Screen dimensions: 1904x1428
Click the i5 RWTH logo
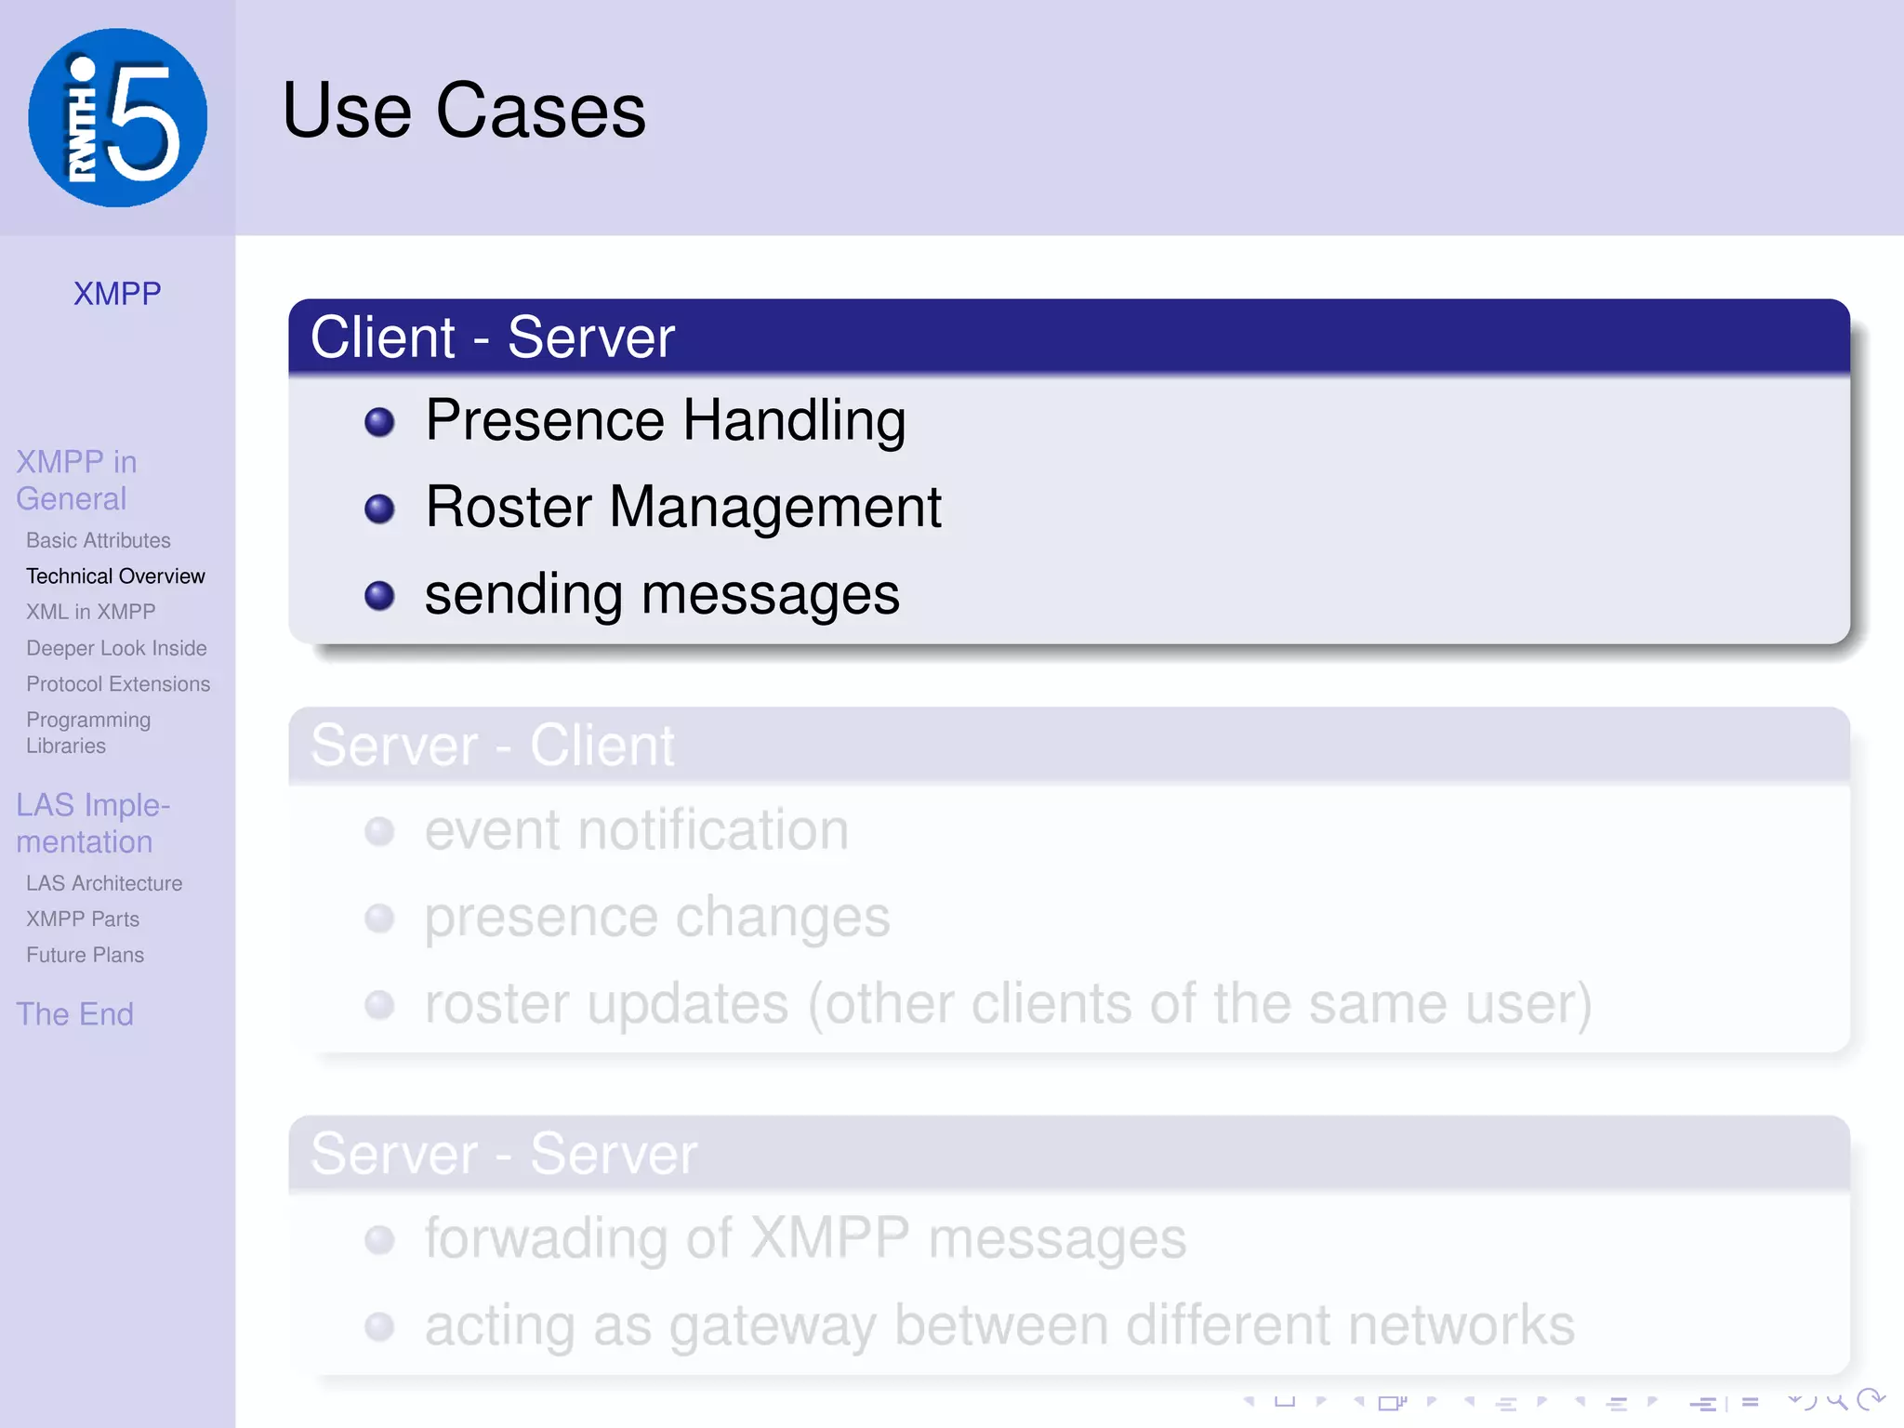pos(118,118)
